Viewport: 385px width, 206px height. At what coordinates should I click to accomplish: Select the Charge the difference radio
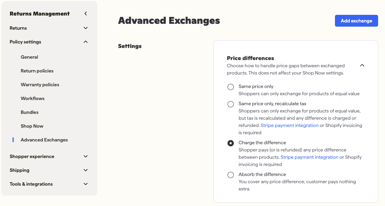231,143
